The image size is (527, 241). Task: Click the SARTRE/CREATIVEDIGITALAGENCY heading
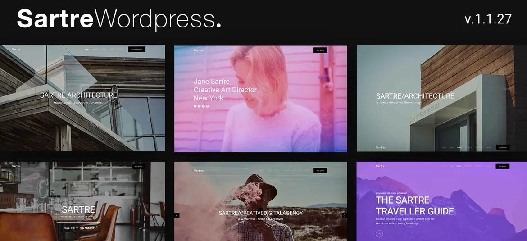(x=260, y=213)
